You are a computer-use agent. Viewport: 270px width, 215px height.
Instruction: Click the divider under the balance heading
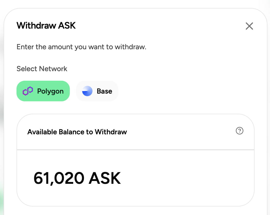pos(136,150)
